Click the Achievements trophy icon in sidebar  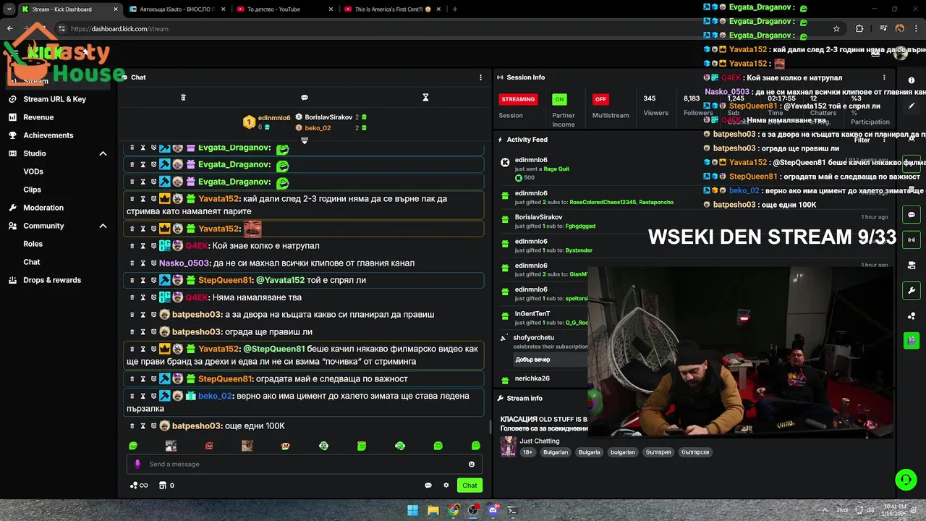coord(12,135)
